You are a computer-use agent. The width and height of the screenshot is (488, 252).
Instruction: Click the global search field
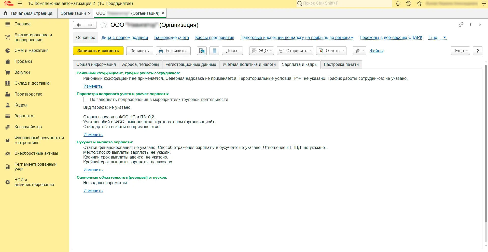click(344, 4)
